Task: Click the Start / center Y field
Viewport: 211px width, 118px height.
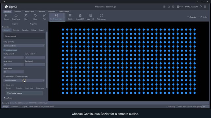Action: click(x=35, y=57)
